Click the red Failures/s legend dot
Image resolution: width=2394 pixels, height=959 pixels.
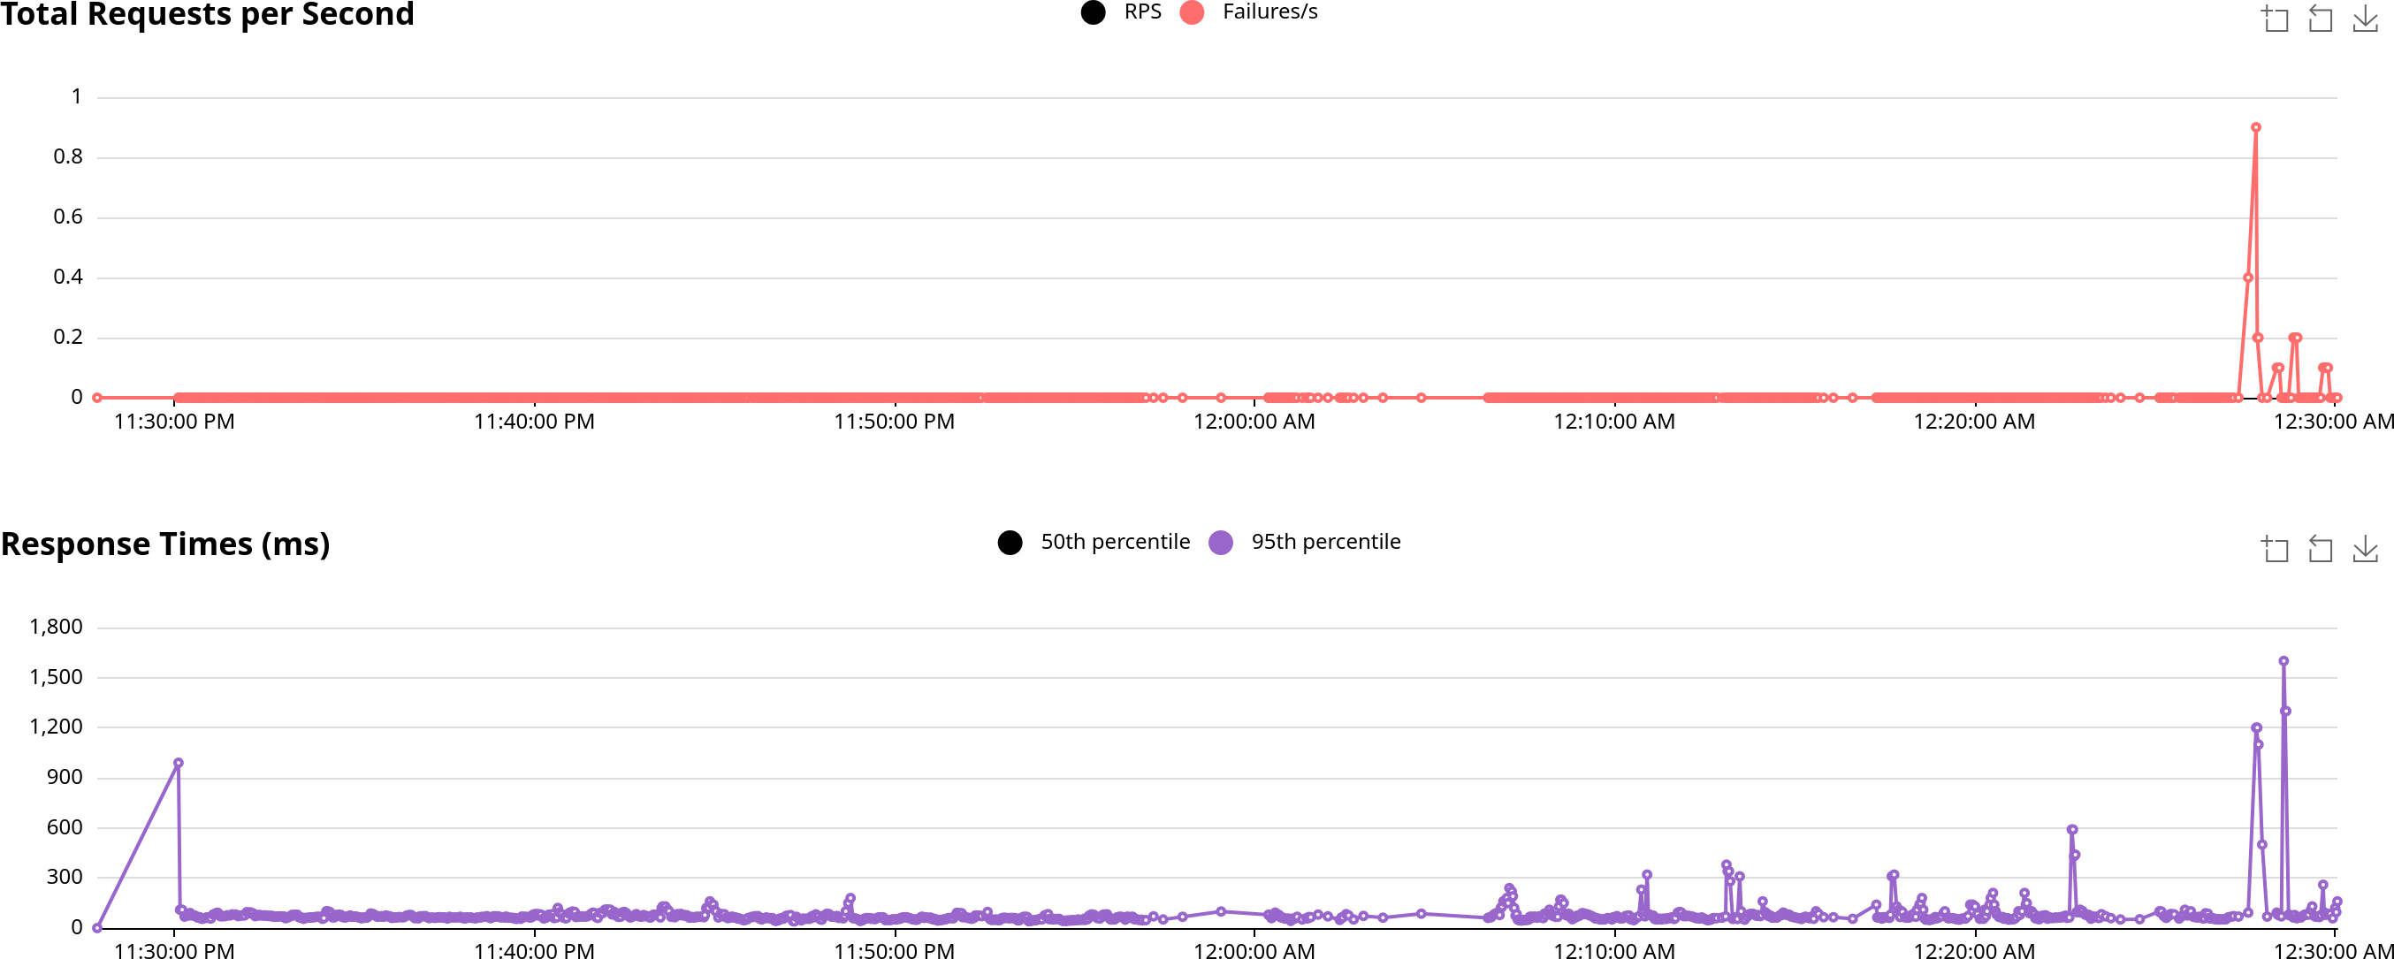(x=1192, y=12)
